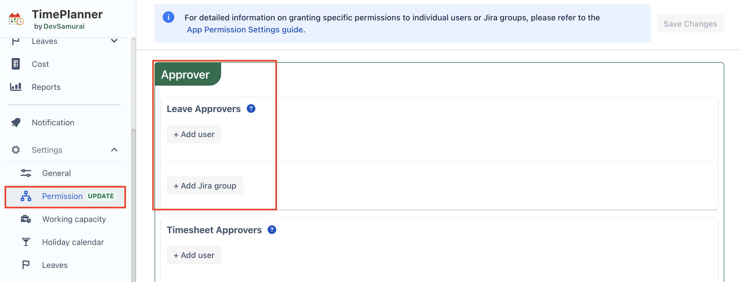Expand the top Leaves menu chevron
Viewport: 741px width, 282px height.
[x=114, y=41]
